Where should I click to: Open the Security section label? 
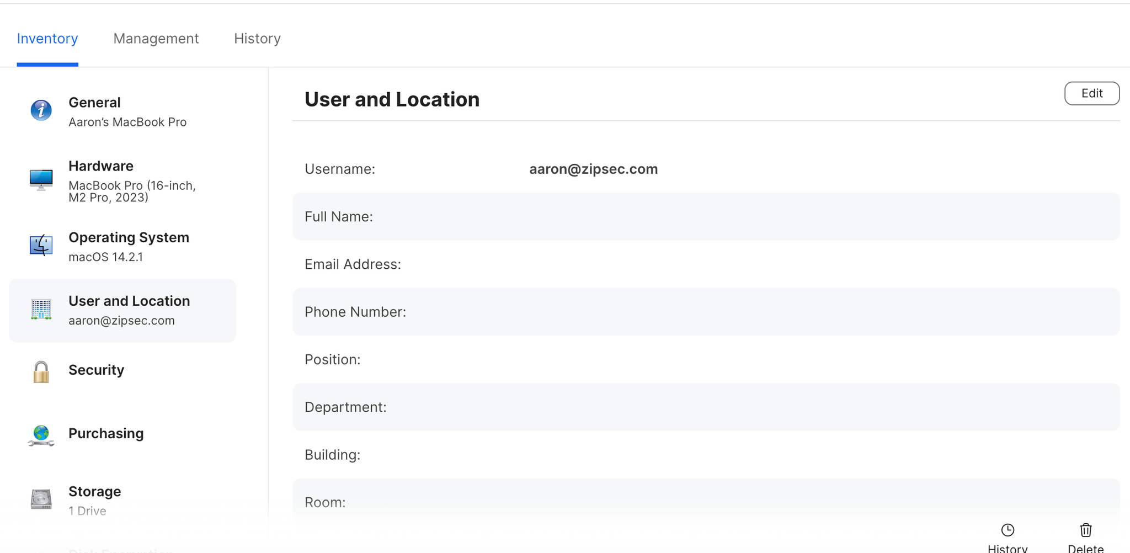[96, 370]
